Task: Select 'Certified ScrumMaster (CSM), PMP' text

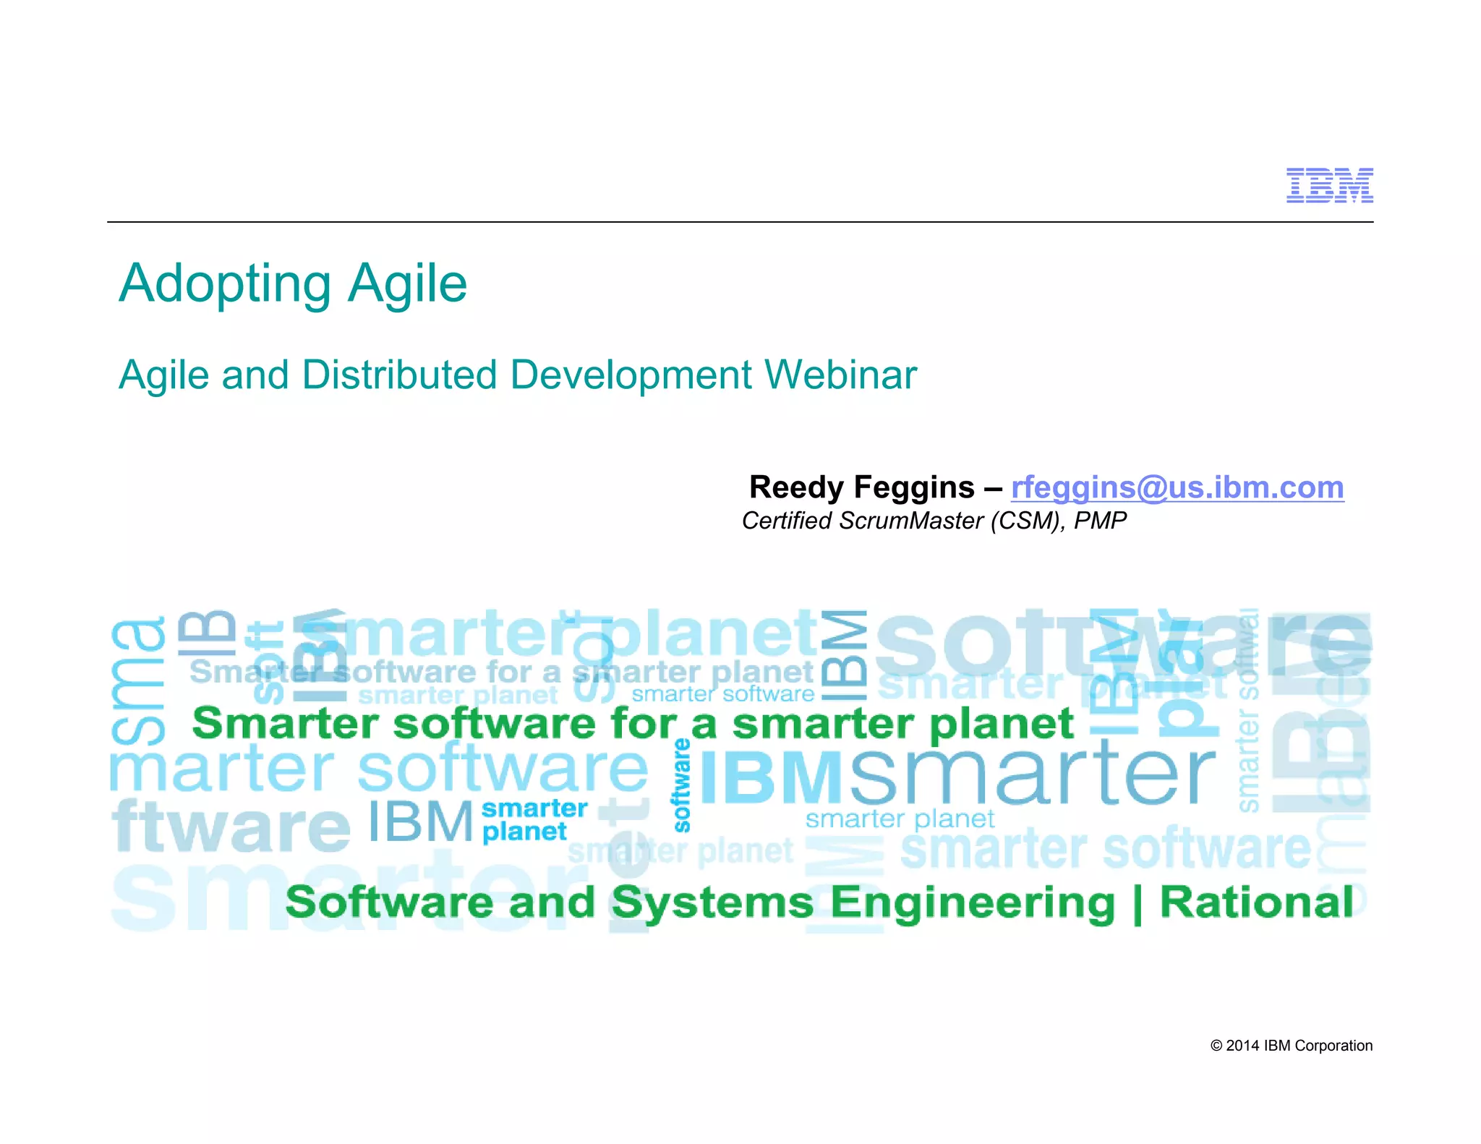Action: (x=934, y=521)
